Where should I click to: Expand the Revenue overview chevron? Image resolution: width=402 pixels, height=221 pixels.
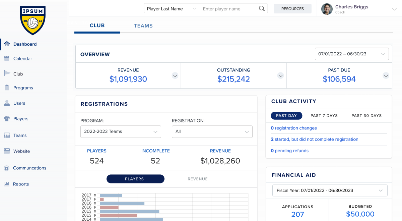tap(175, 76)
